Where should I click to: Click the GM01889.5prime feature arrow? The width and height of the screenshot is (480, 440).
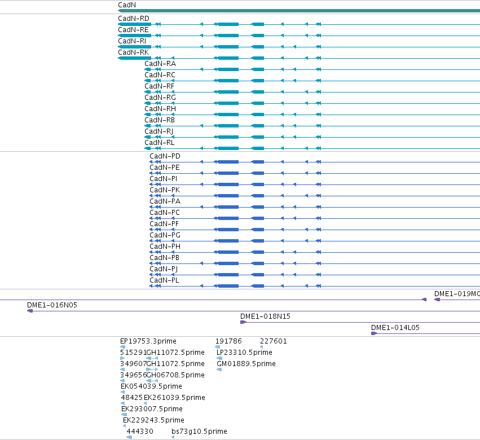219,369
